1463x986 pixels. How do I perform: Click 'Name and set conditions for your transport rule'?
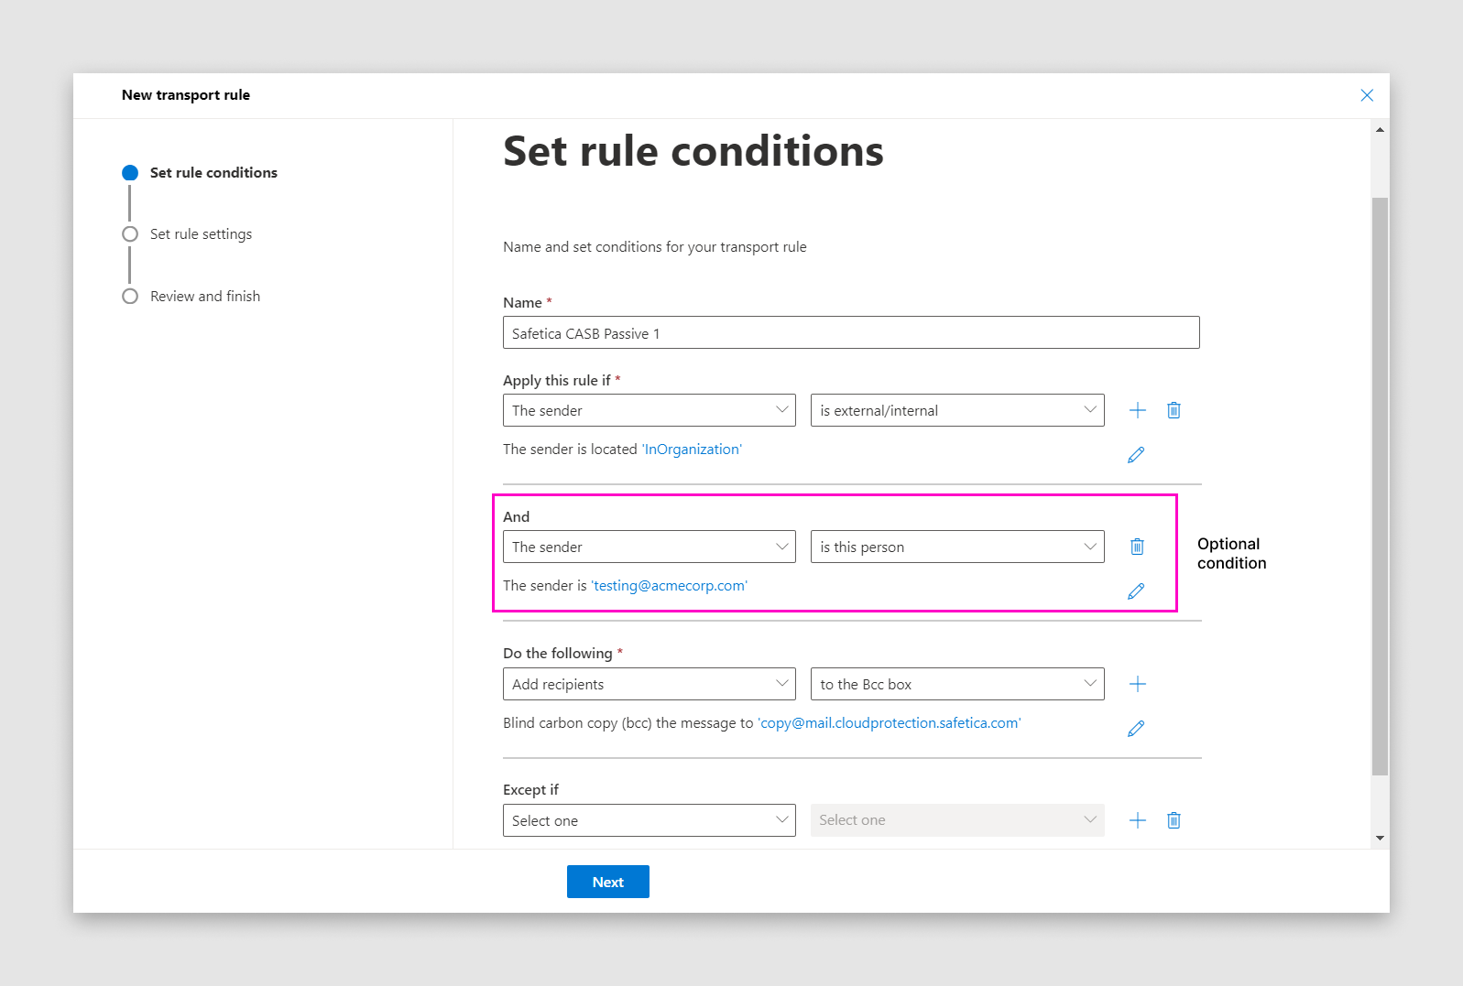point(655,247)
